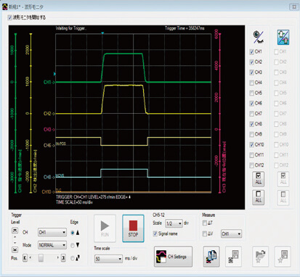
Task: Uncheck all channels with lower ALL button
Action: click(258, 197)
